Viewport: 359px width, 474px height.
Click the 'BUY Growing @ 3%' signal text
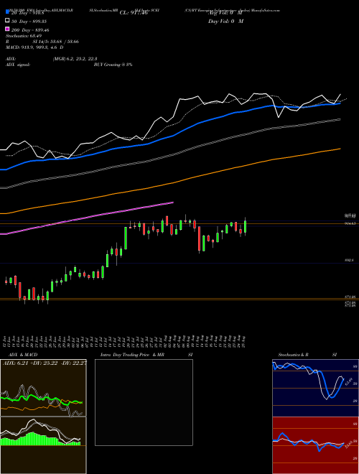[x=113, y=65]
